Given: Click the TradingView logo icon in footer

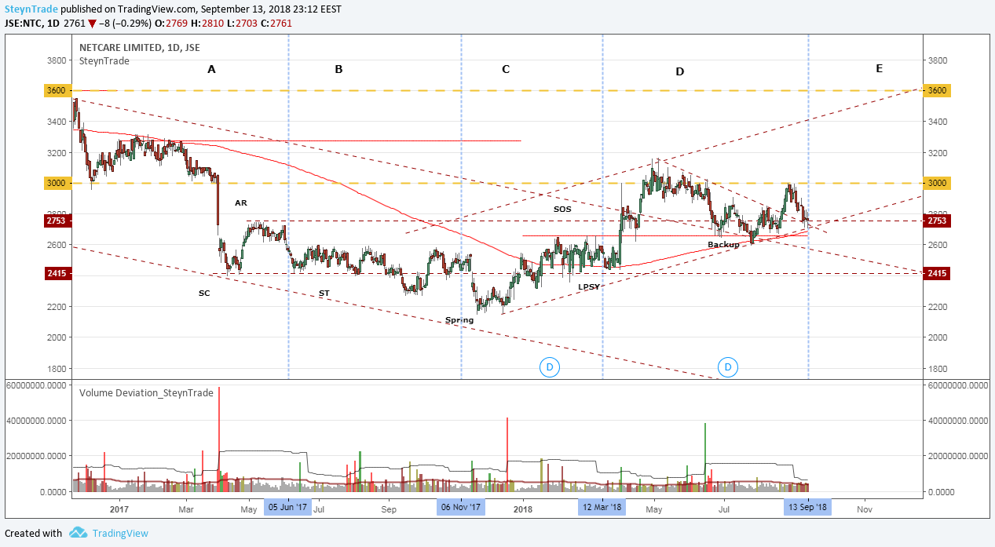Looking at the screenshot, I should 78,533.
